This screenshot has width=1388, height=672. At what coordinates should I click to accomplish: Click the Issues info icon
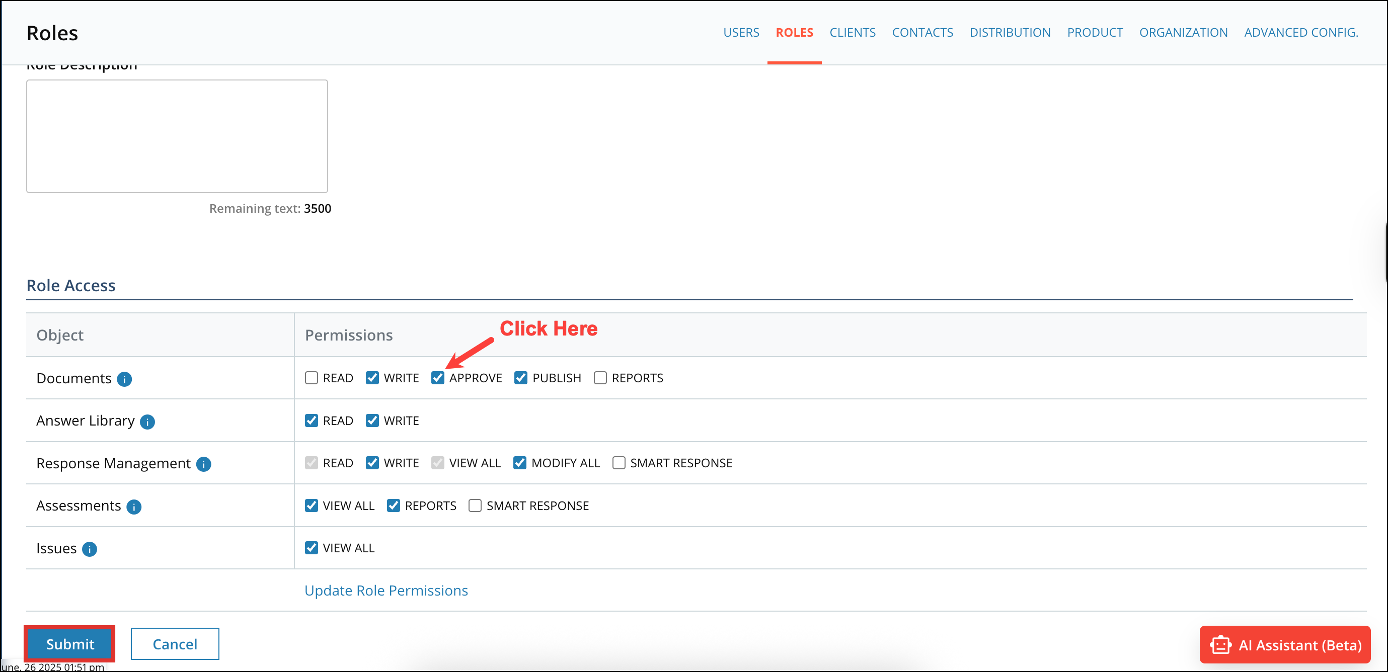point(90,549)
